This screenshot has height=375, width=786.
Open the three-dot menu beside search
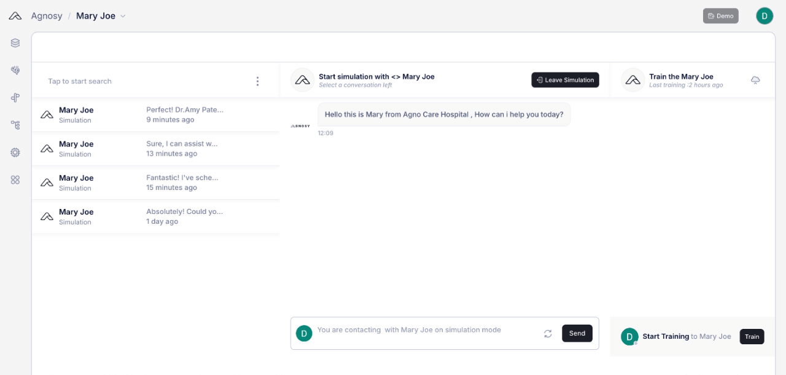click(257, 81)
